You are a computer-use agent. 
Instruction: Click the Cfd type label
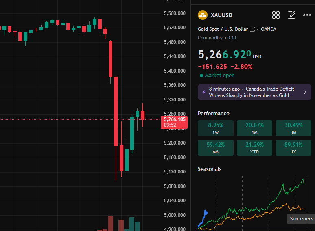(x=232, y=38)
